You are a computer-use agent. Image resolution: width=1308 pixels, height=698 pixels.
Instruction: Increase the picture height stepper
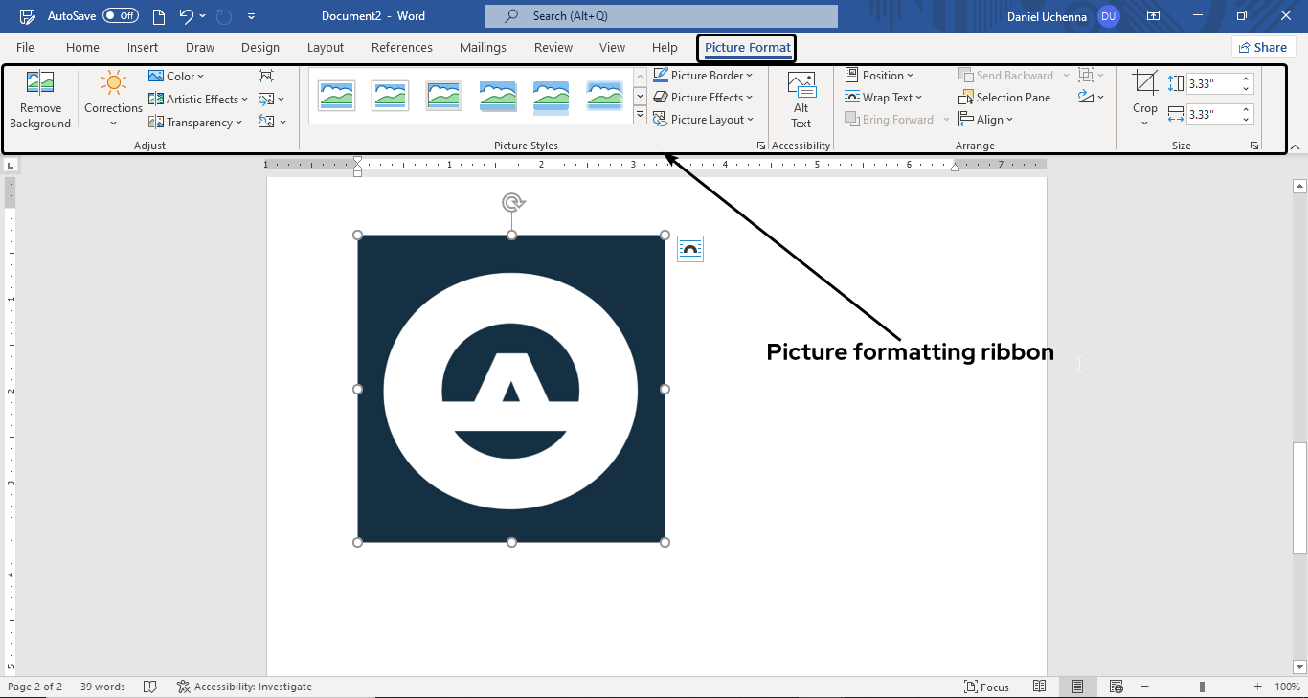[1245, 79]
